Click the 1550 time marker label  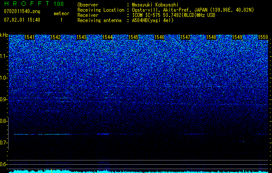[263, 37]
